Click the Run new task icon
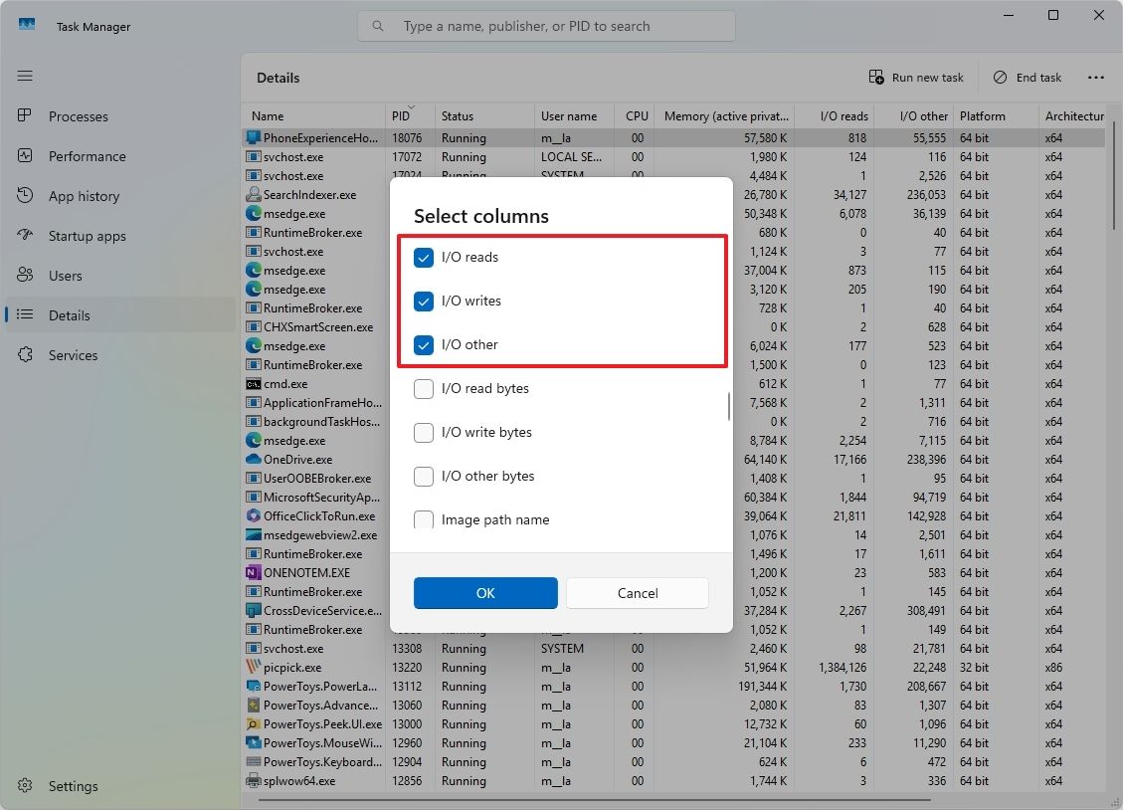Viewport: 1123px width, 810px height. coord(876,77)
